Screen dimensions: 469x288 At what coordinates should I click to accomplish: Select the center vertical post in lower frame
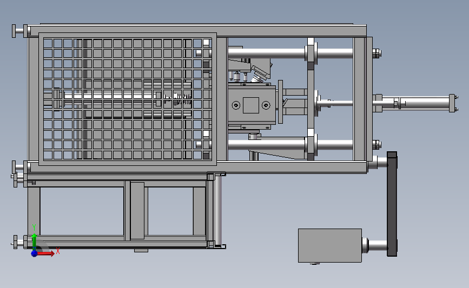pos(137,210)
